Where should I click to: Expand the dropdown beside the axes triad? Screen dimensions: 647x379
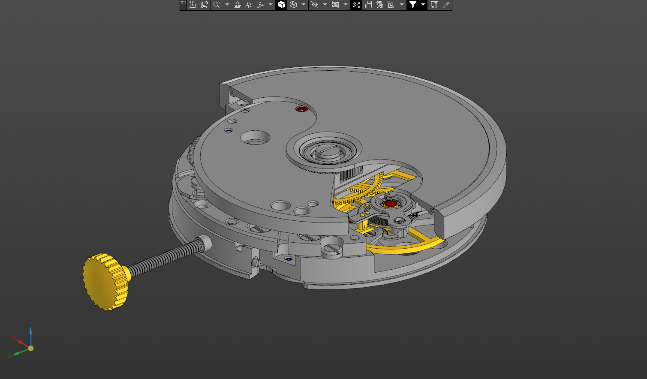pyautogui.click(x=271, y=5)
